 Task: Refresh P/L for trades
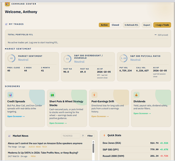(131, 25)
